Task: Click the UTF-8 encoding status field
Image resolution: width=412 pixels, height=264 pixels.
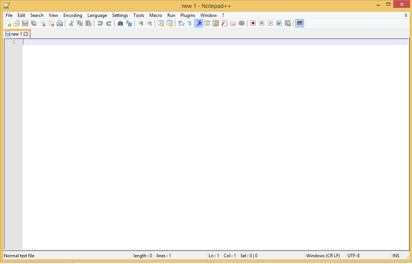Action: point(353,255)
